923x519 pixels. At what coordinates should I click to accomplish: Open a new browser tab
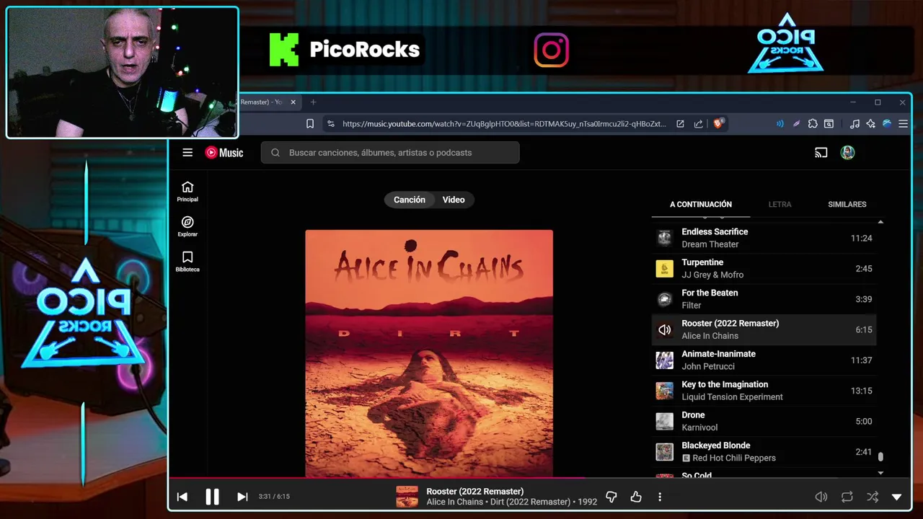point(313,102)
